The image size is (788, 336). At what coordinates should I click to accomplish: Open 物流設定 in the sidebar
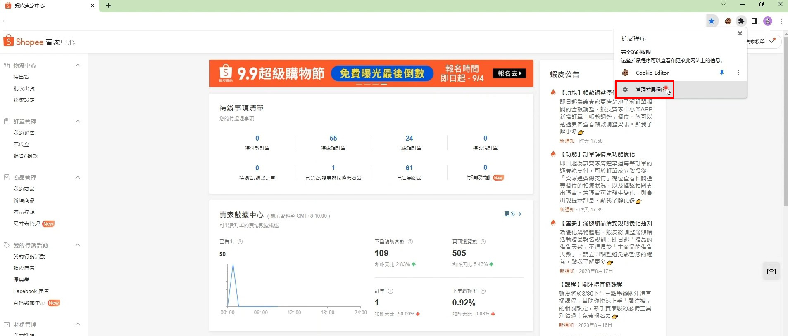click(24, 100)
